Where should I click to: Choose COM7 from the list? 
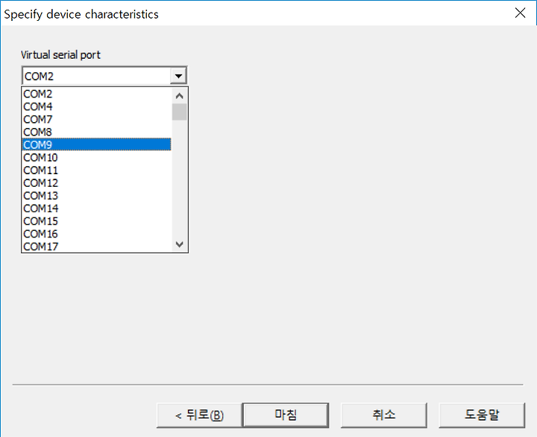(96, 119)
